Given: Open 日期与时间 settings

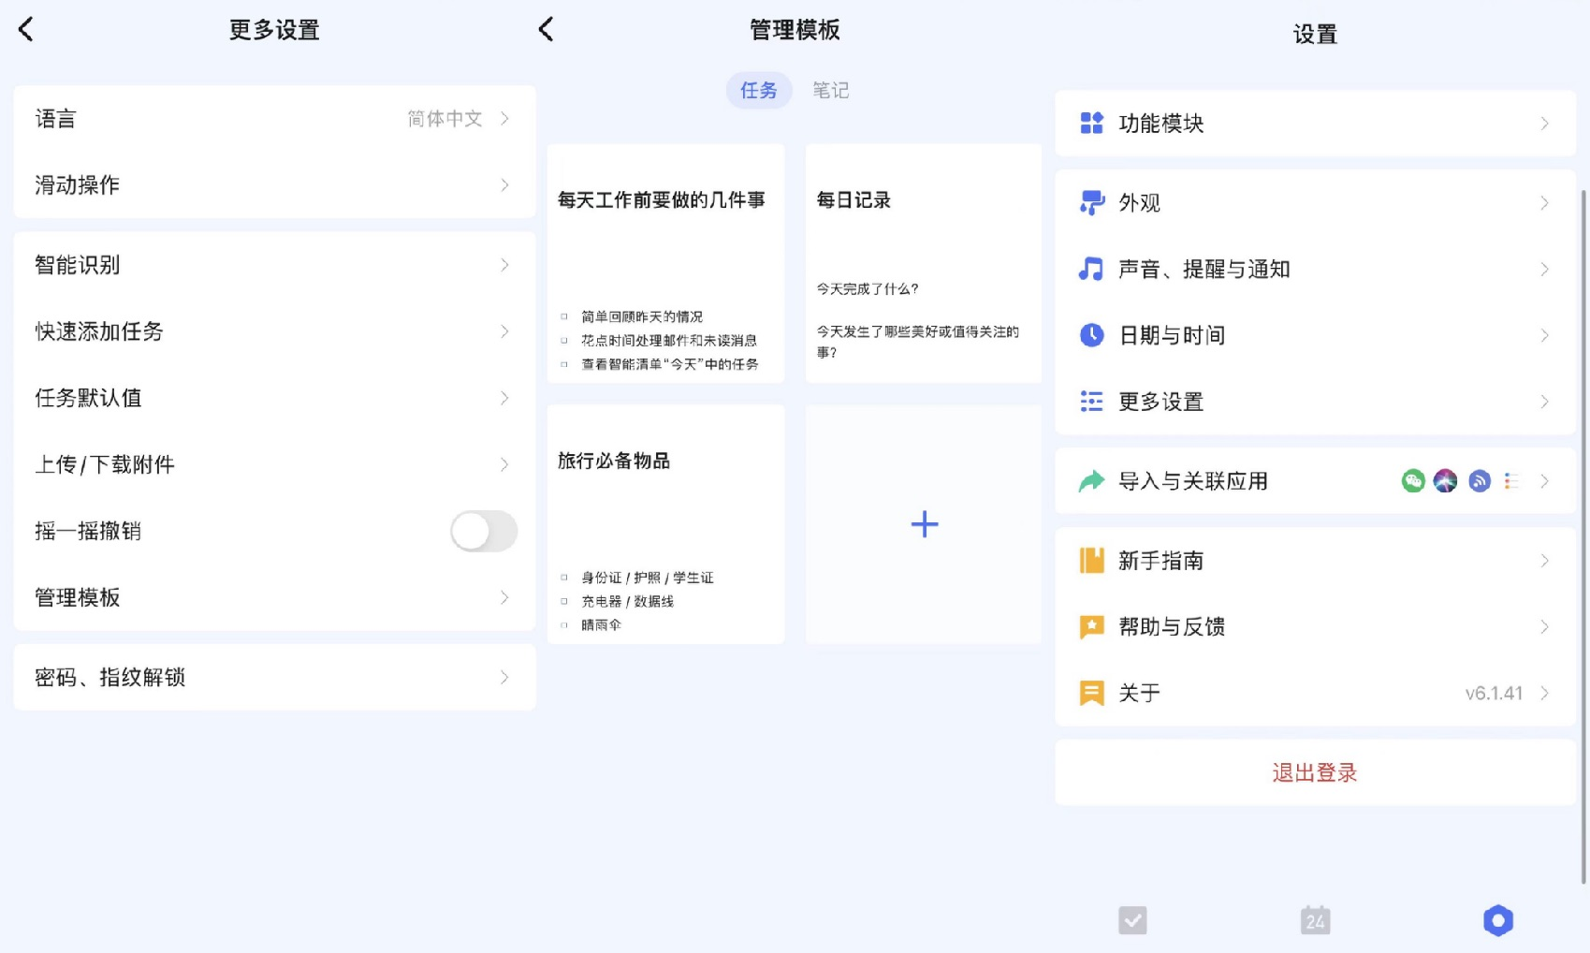Looking at the screenshot, I should pos(1315,335).
